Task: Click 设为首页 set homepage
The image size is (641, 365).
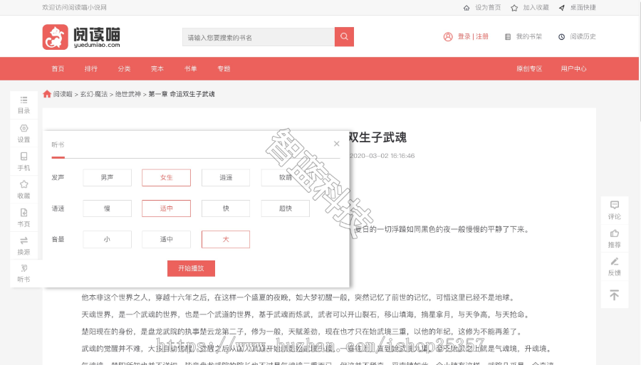Action: 482,7
